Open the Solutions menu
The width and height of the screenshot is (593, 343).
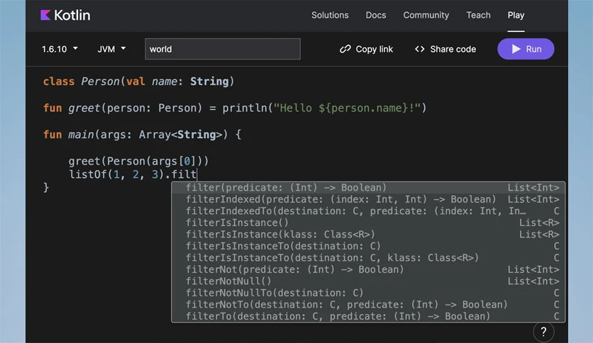tap(330, 15)
